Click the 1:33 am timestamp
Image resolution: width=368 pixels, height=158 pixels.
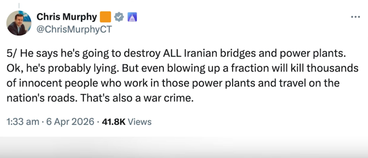tap(22, 122)
